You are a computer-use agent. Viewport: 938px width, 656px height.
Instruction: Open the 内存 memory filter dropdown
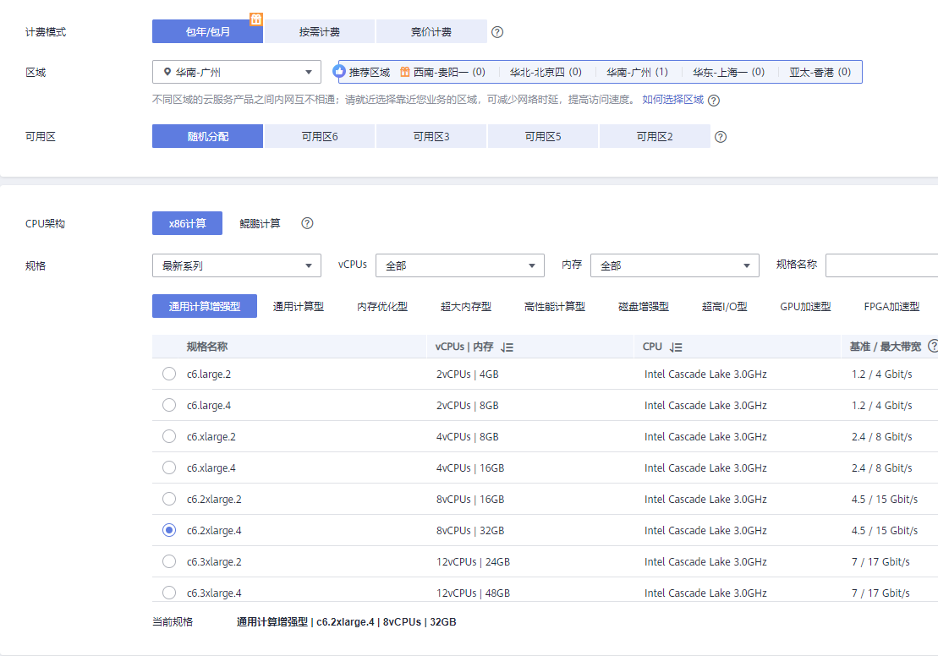(x=674, y=265)
